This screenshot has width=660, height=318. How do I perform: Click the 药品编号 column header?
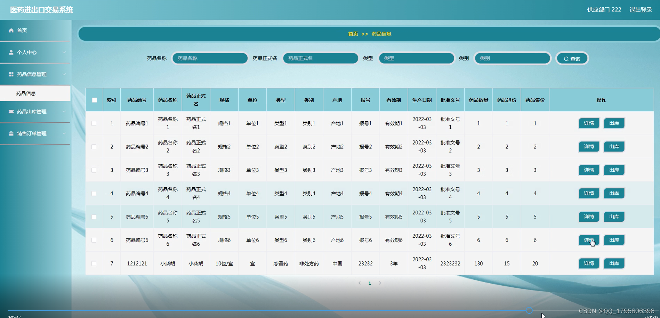click(137, 100)
